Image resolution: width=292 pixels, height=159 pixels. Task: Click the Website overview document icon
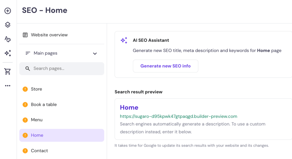click(25, 35)
